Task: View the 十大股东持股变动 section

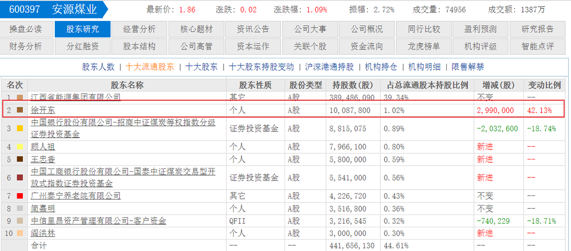Action: point(261,67)
